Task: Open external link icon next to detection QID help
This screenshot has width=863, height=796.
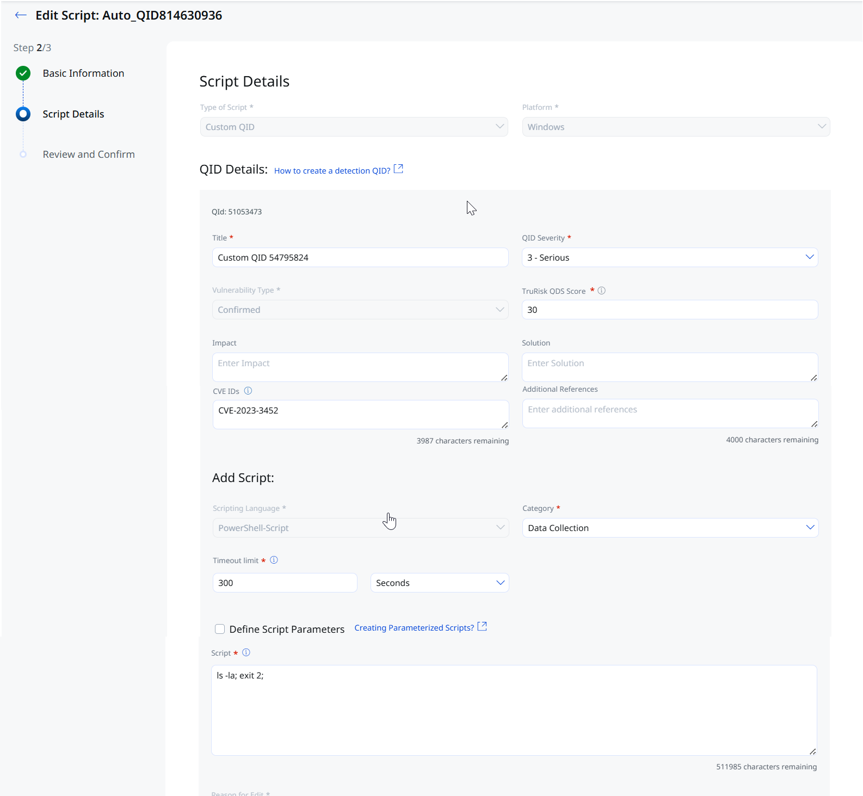Action: click(398, 169)
